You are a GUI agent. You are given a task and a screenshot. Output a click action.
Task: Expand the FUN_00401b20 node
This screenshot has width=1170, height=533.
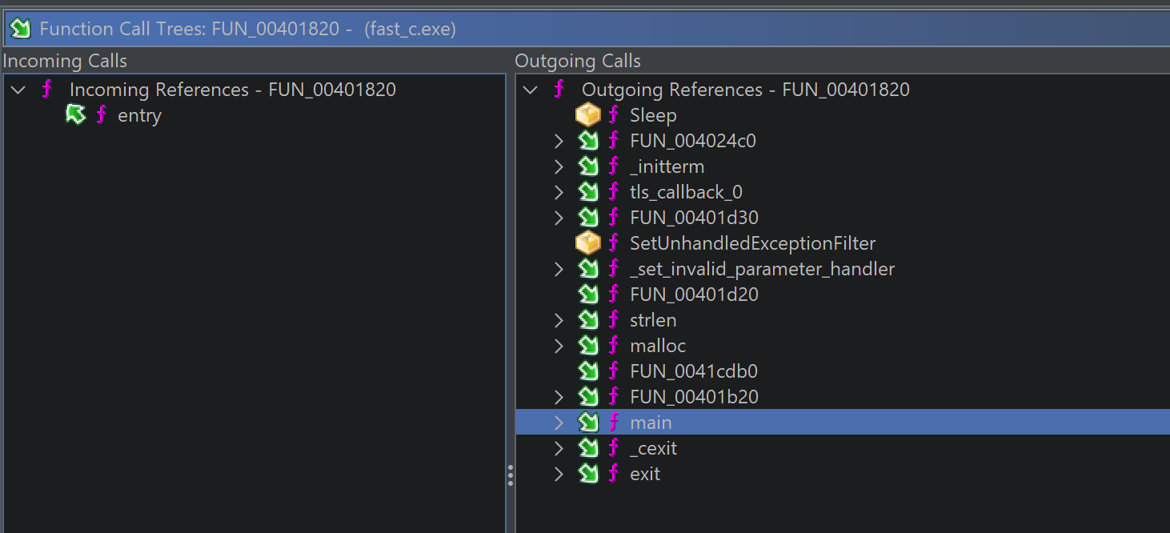coord(559,398)
